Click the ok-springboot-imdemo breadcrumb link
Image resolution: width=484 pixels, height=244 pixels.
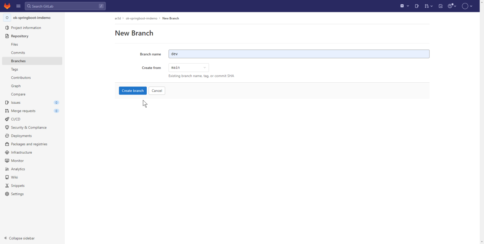coord(141,18)
